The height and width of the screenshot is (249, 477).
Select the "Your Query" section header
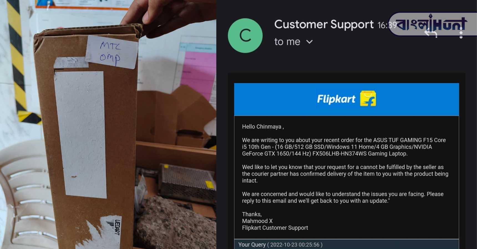(252, 245)
